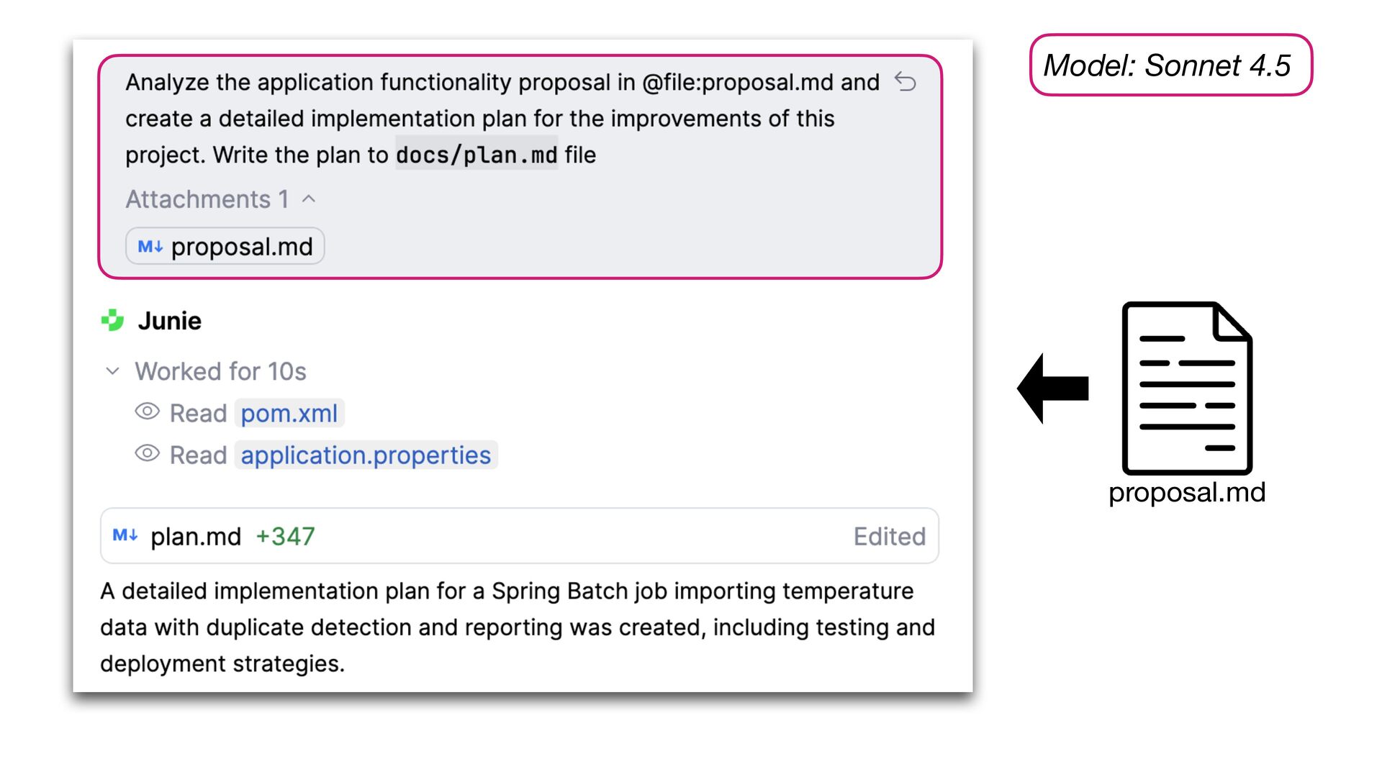Click the Attachments 1 label text
The width and height of the screenshot is (1382, 777).
207,199
